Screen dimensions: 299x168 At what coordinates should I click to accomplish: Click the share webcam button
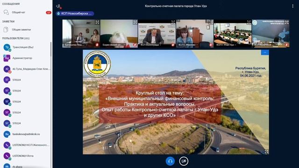coord(184,161)
